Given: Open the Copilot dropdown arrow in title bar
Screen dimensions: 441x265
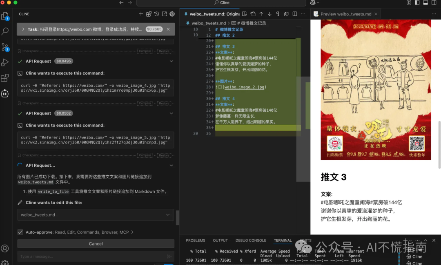Looking at the screenshot, I should tap(318, 2).
